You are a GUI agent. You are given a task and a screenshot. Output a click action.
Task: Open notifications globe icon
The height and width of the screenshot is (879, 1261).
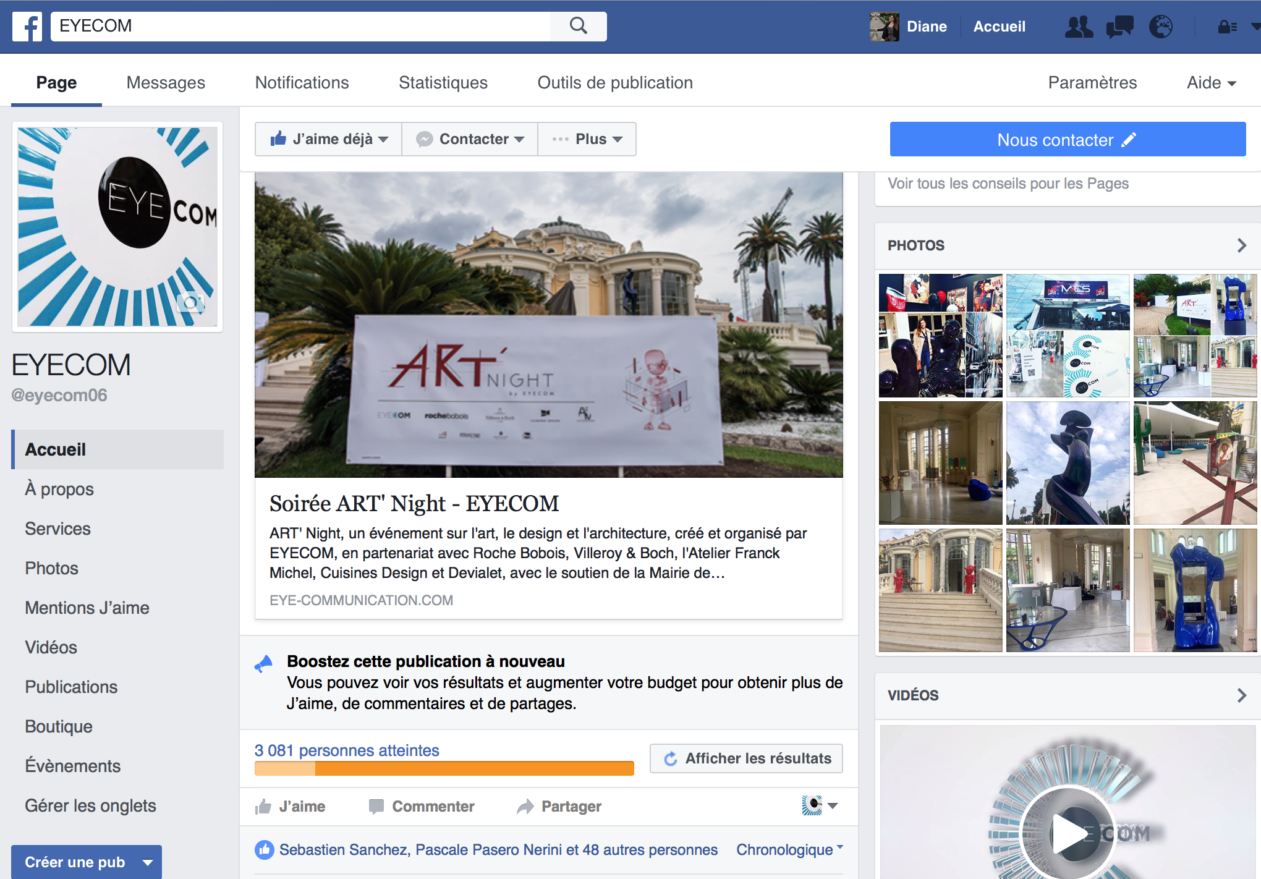1161,27
